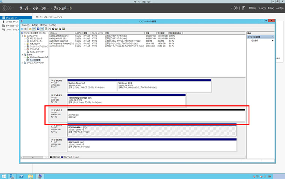285x179 pixels.
Task: Click the forward arrow in Computer Management toolbar
Action: [26, 29]
